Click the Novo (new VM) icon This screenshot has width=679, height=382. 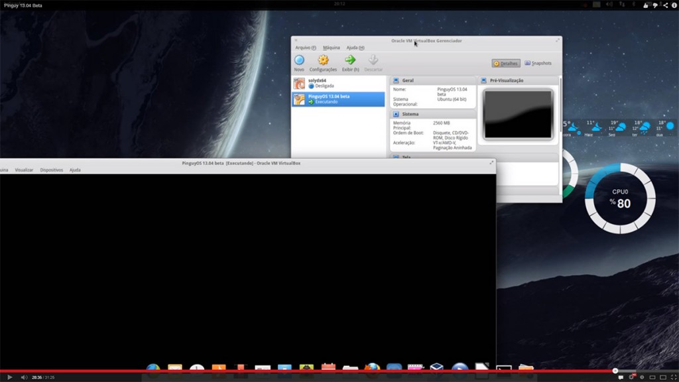coord(299,61)
